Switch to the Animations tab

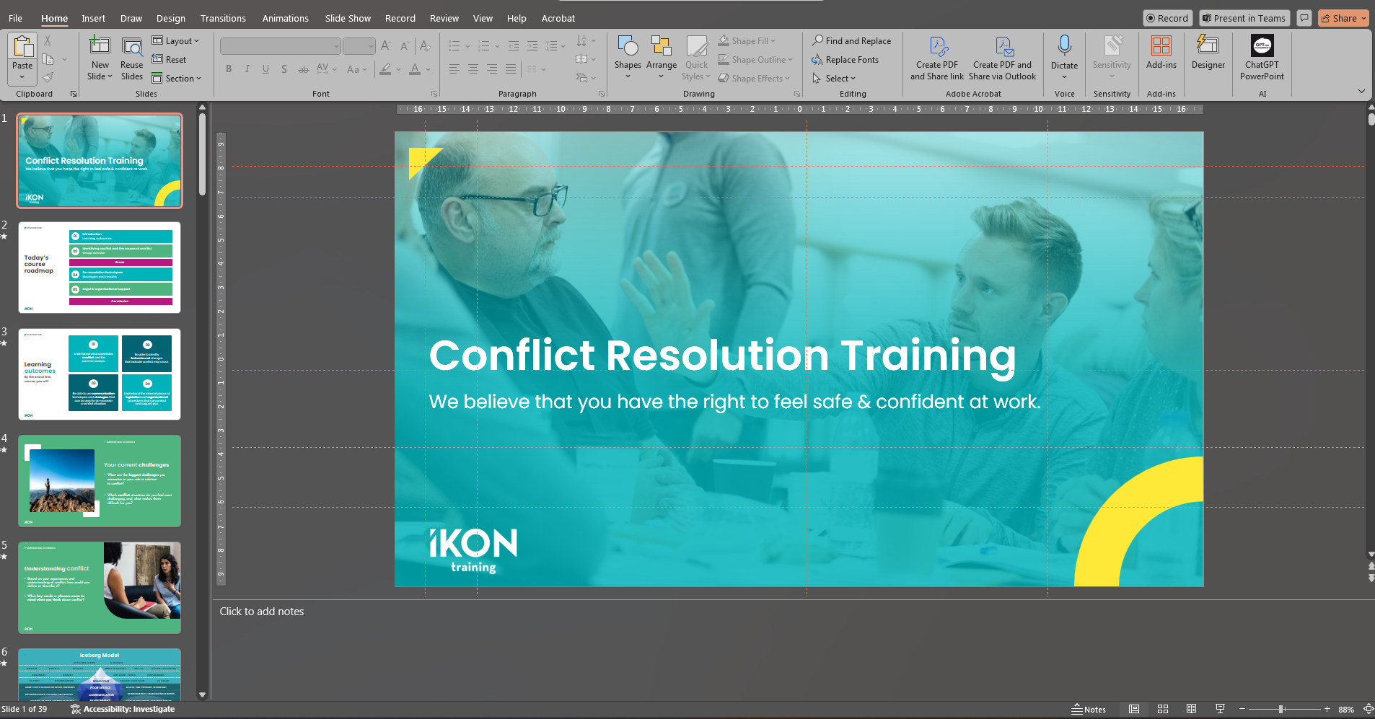click(285, 18)
